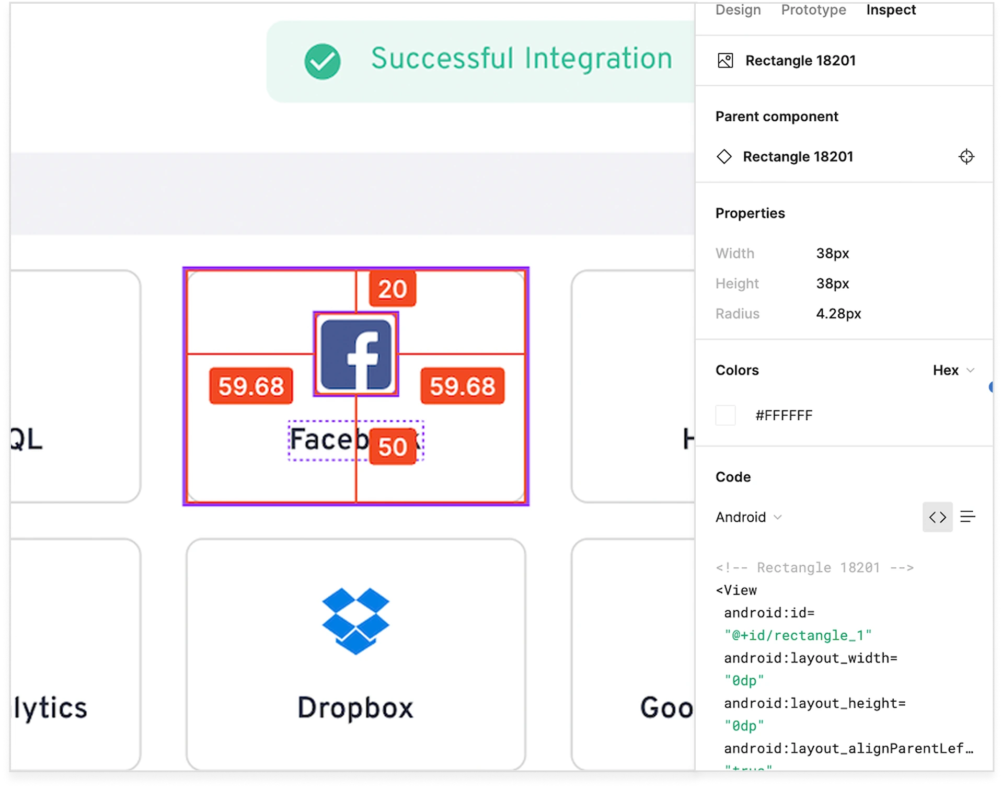Select the Dropbox logo on the canvas
The height and width of the screenshot is (789, 1002).
pyautogui.click(x=355, y=621)
